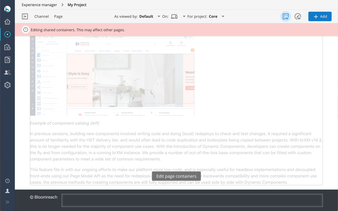Open the As viewed by Default dropdown
Screen dimensions: 338x211
(137, 16)
